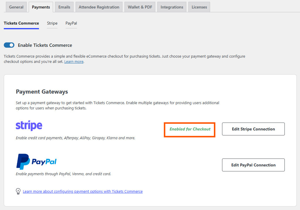
Task: Click the PayPal logo image
Action: point(36,161)
